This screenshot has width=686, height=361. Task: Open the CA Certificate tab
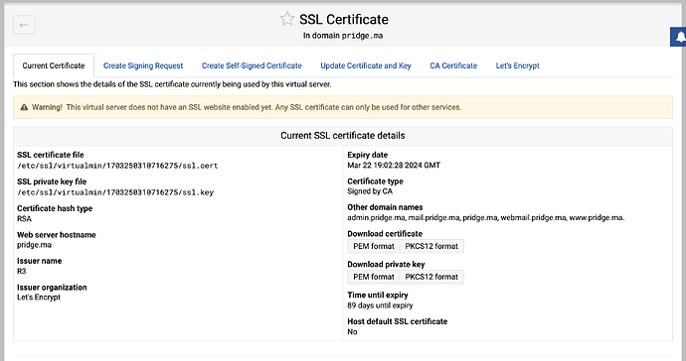[x=453, y=65]
